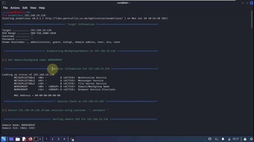Click the 'Known Usernames' line
This screenshot has width=254, height=142.
pyautogui.click(x=61, y=42)
